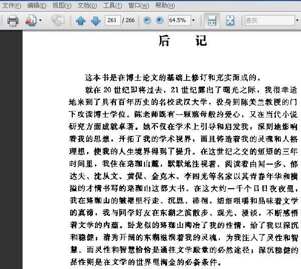
Task: Go to previous page with up arrow
Action: pyautogui.click(x=81, y=21)
